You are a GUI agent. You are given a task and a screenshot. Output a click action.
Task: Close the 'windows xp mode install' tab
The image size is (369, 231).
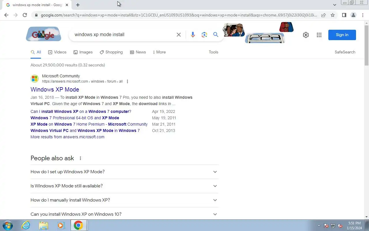[x=67, y=5]
